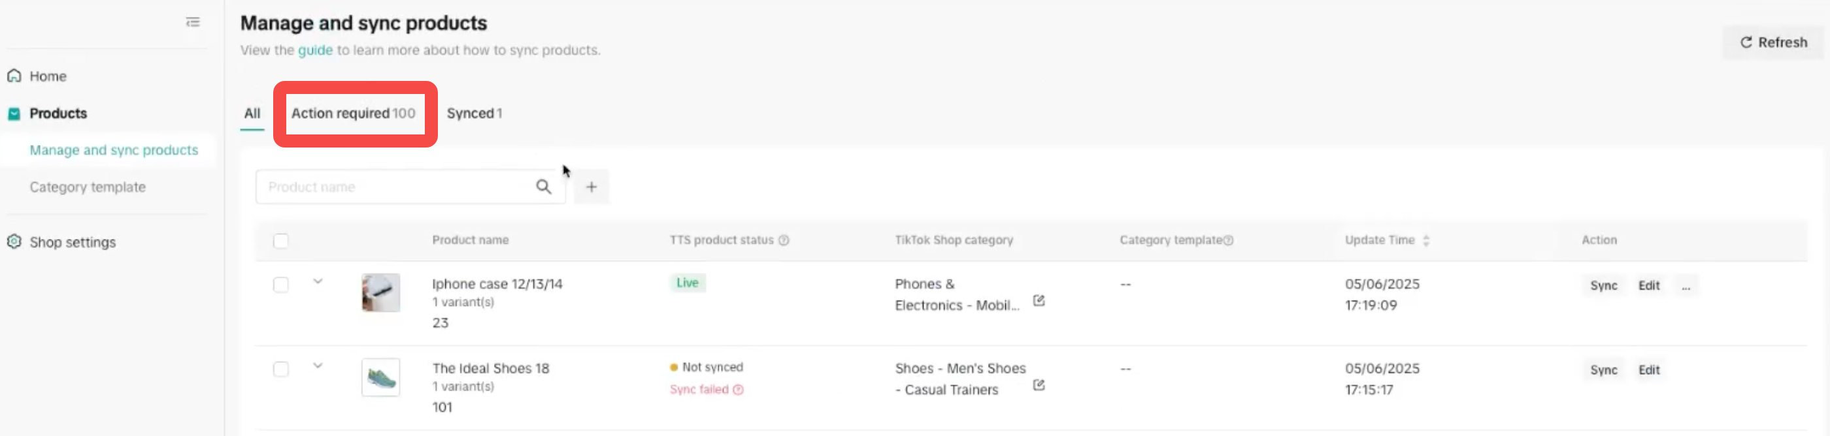Open the guide link
This screenshot has height=436, width=1830.
[x=315, y=50]
